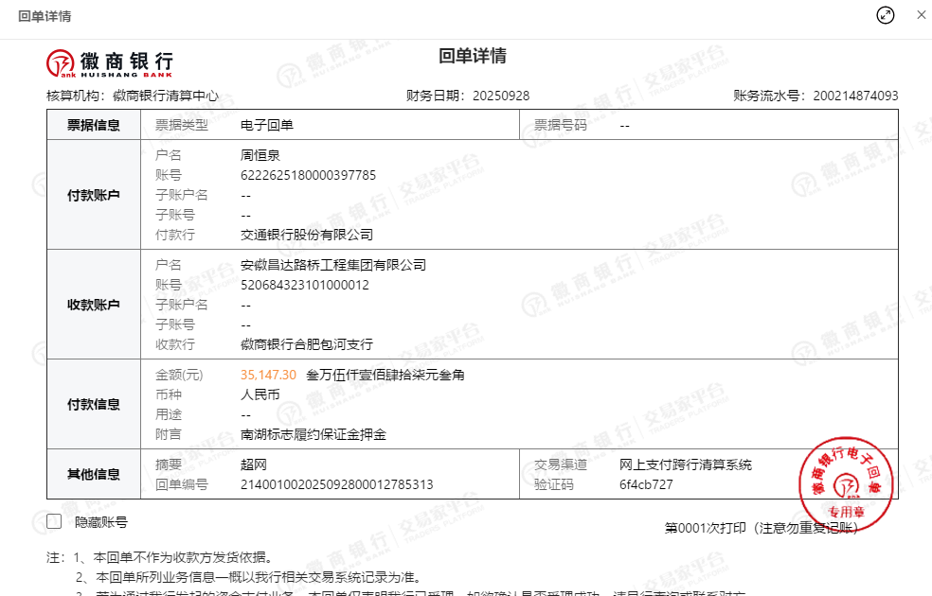The width and height of the screenshot is (932, 596).
Task: Click the 付款账户 section header cell
Action: 94,195
